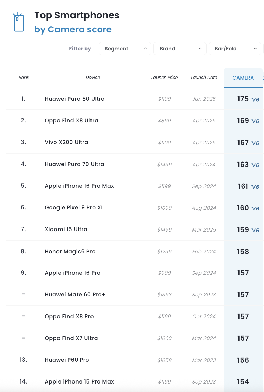Expand the Bar/Fold filter dropdown
The height and width of the screenshot is (392, 264).
[x=235, y=49]
